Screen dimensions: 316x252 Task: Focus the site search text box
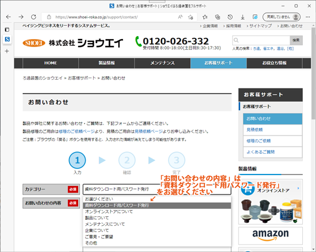tap(261, 40)
